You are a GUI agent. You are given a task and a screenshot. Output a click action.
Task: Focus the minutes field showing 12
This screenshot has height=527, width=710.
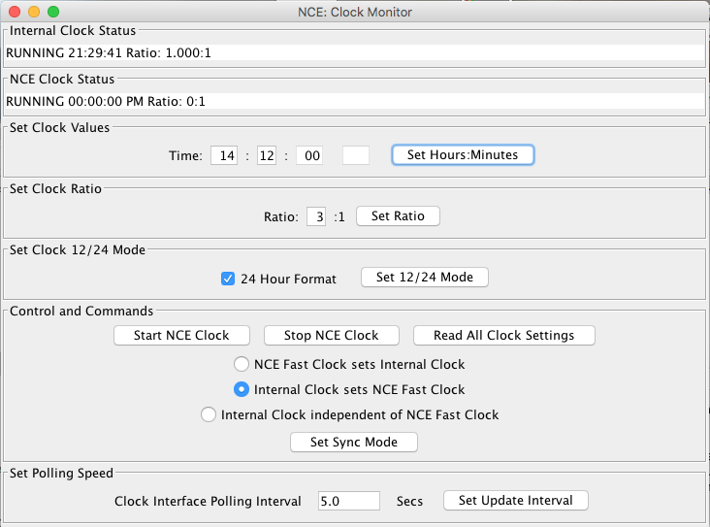(x=267, y=156)
